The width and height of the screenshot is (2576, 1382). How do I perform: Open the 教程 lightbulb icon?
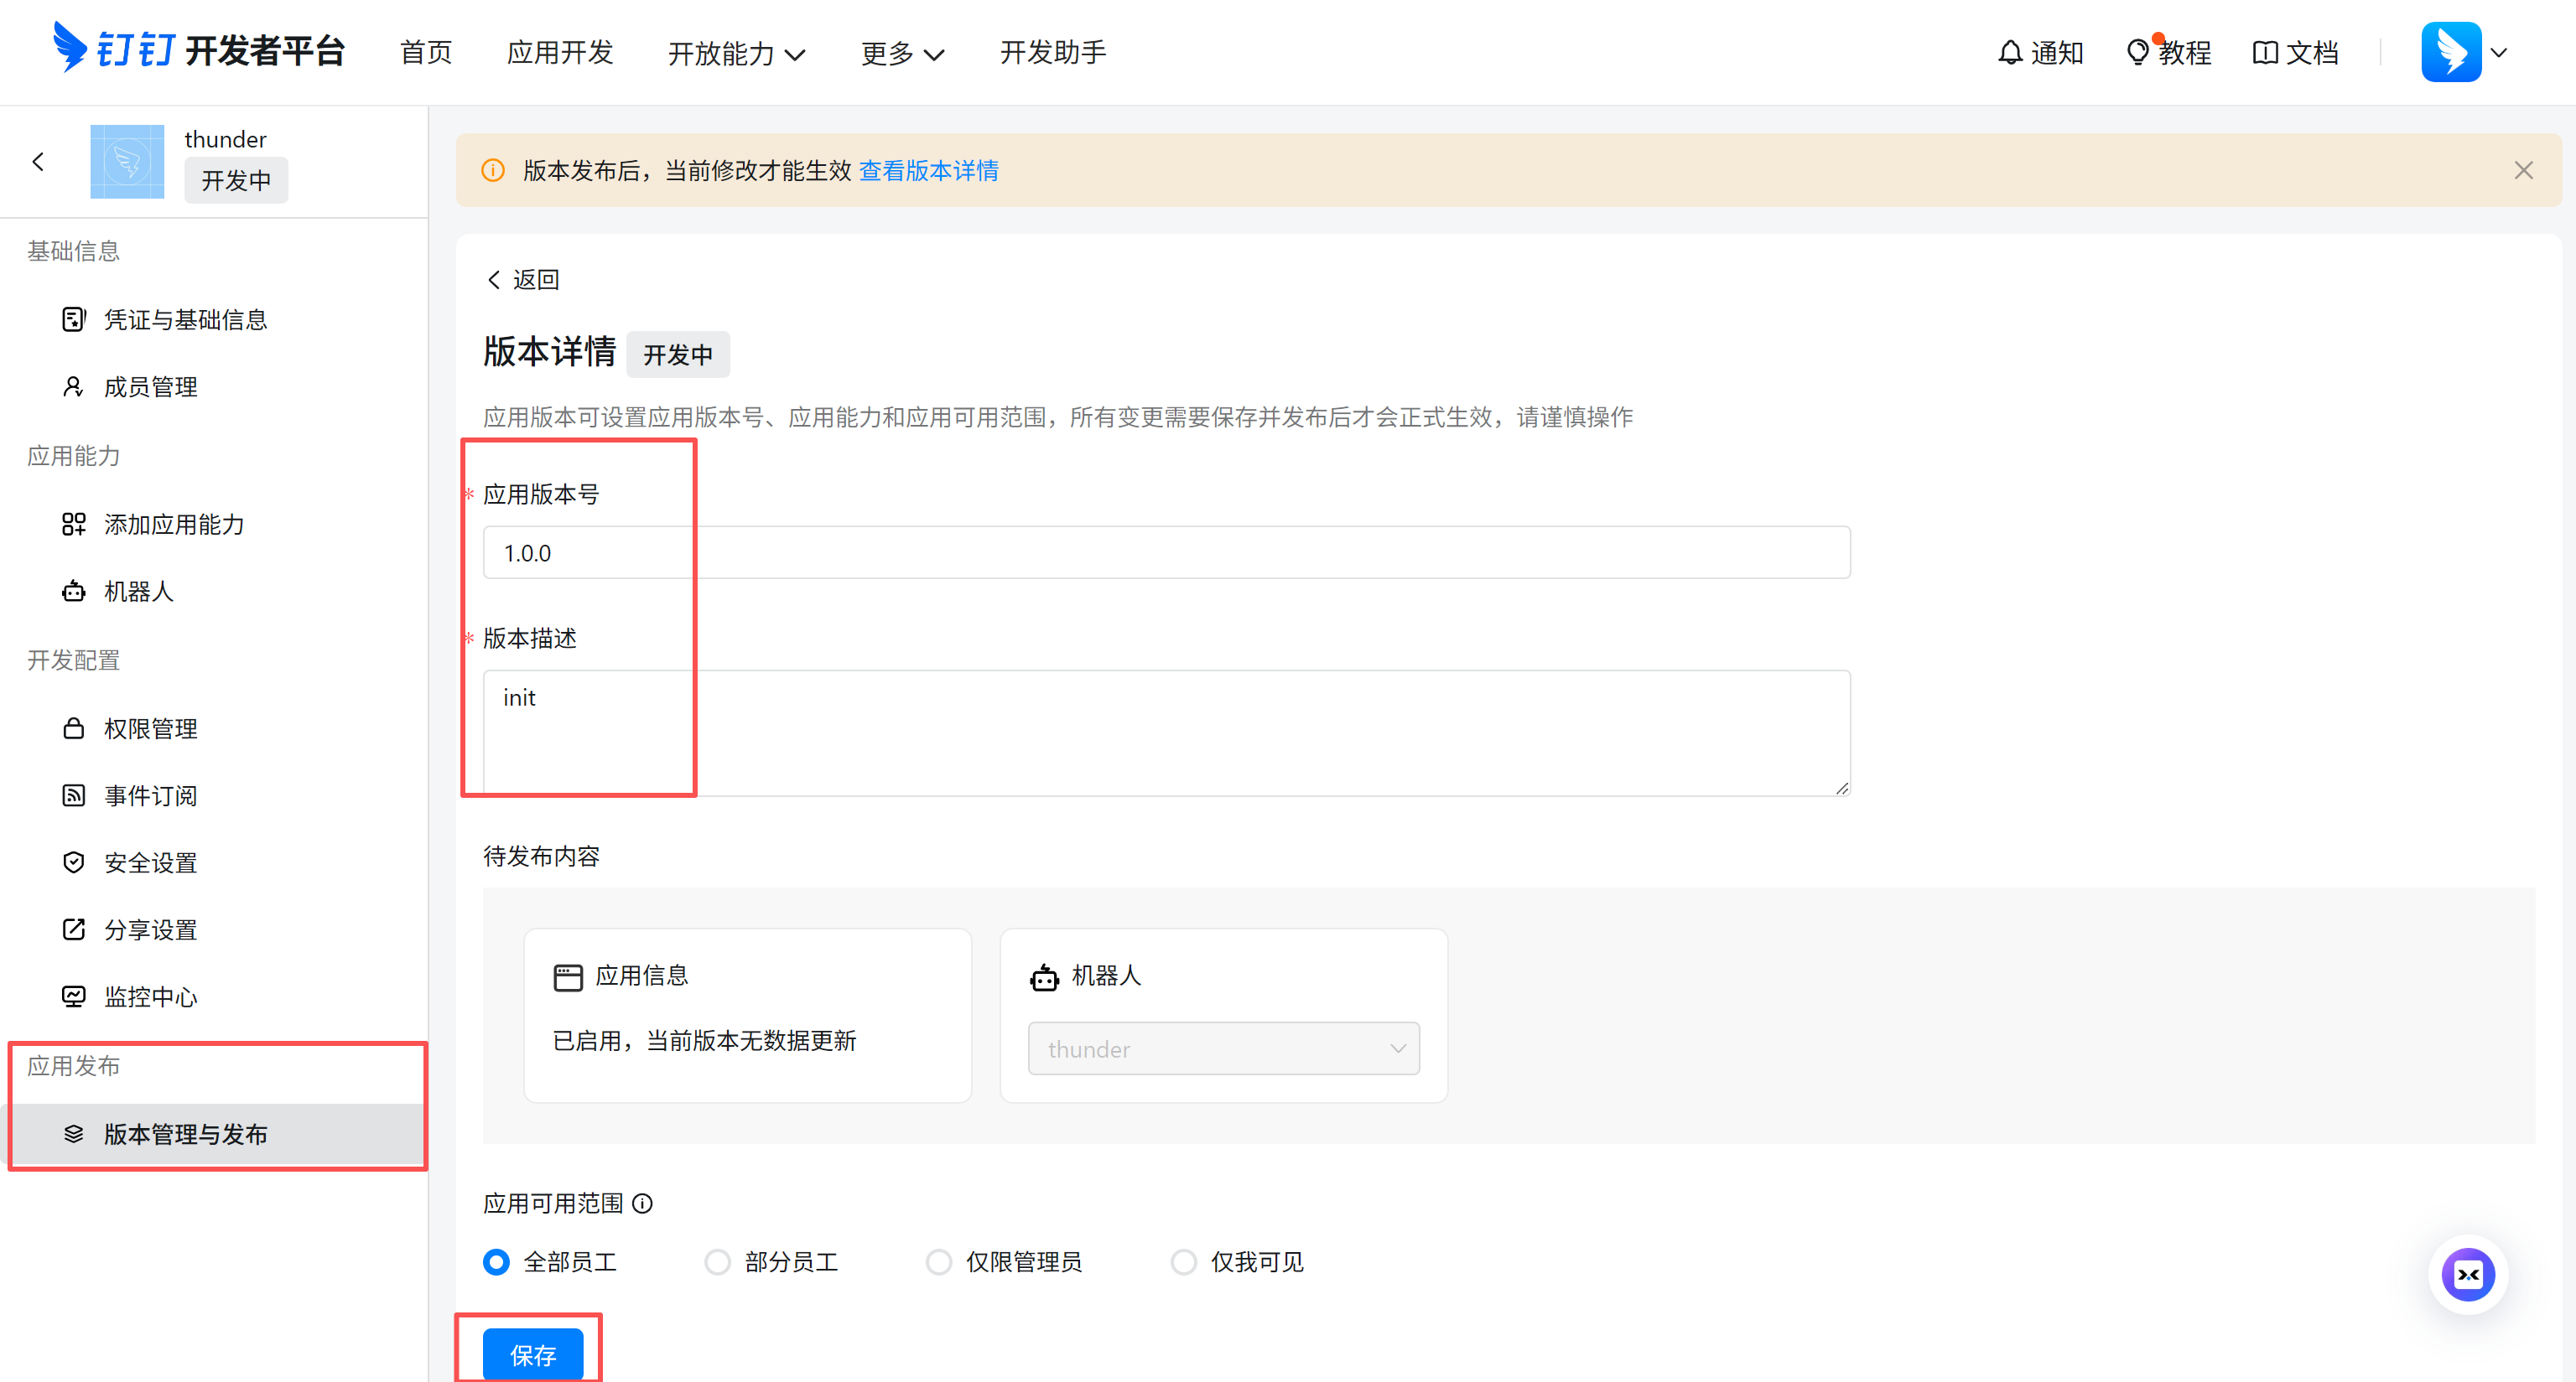2137,52
